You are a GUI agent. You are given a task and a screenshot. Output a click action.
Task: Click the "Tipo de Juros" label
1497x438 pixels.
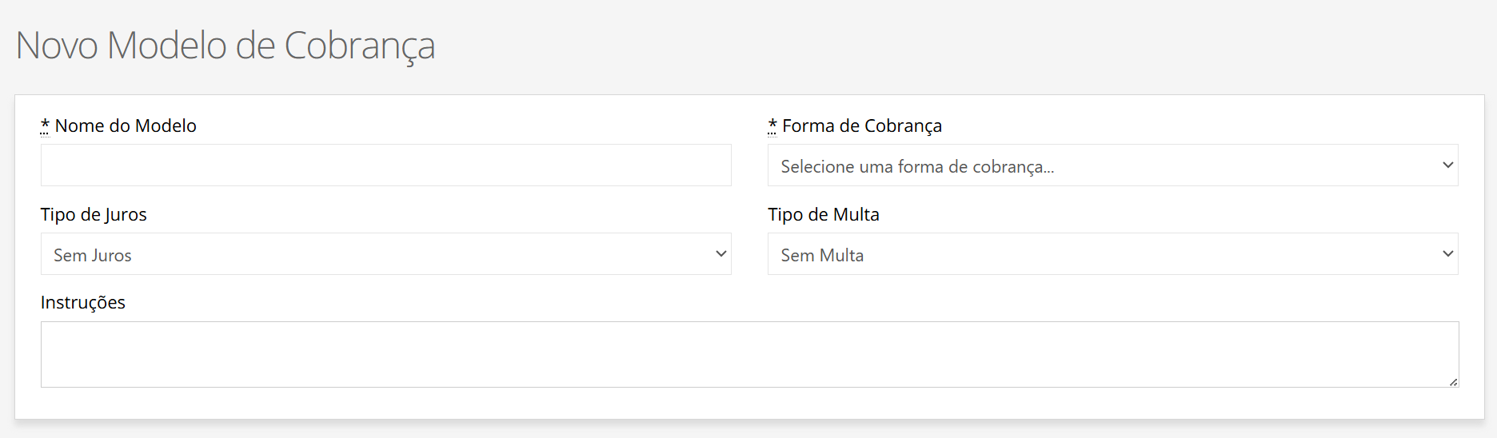tap(94, 214)
